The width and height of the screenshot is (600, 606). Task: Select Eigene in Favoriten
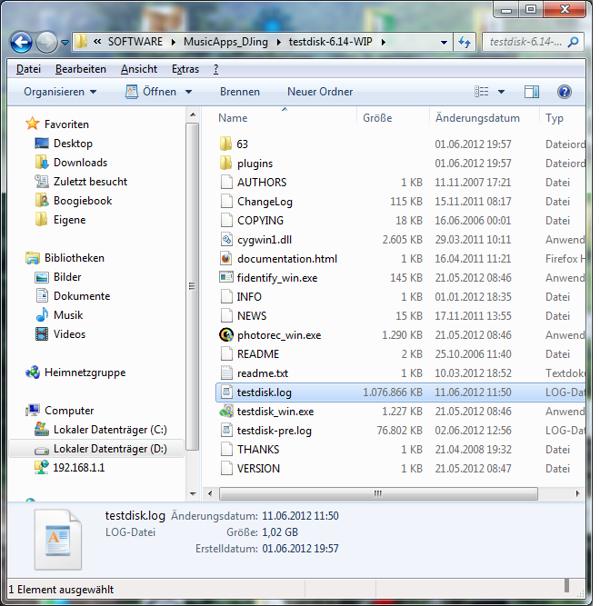pos(70,220)
